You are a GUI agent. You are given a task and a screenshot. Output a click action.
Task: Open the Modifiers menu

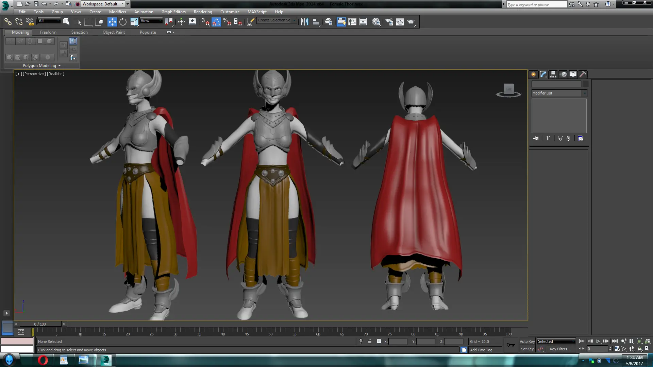click(118, 12)
